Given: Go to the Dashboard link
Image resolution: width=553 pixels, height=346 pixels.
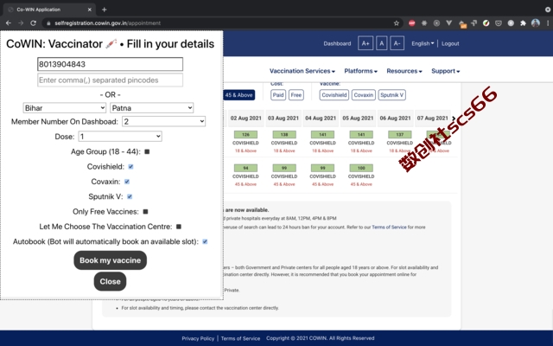Looking at the screenshot, I should (337, 43).
